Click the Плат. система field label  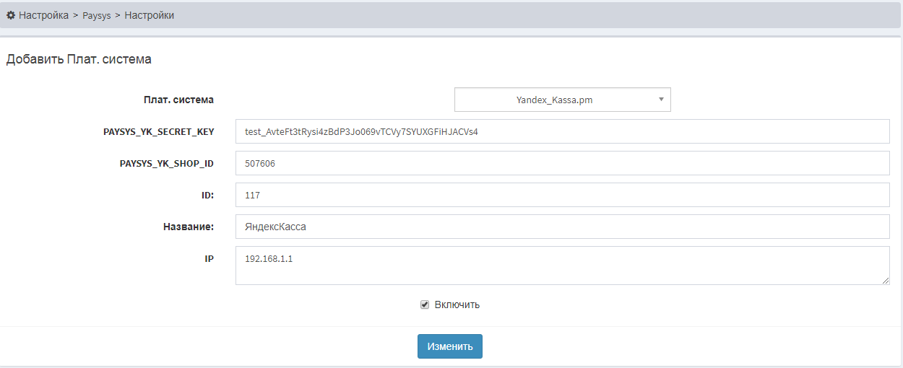[178, 100]
